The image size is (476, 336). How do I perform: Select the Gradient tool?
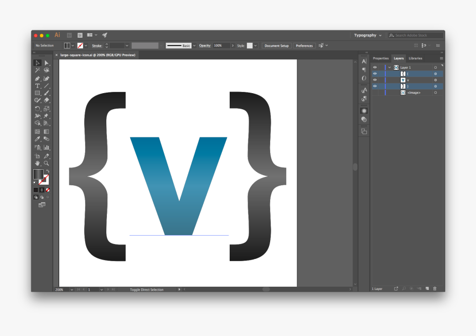click(x=46, y=131)
